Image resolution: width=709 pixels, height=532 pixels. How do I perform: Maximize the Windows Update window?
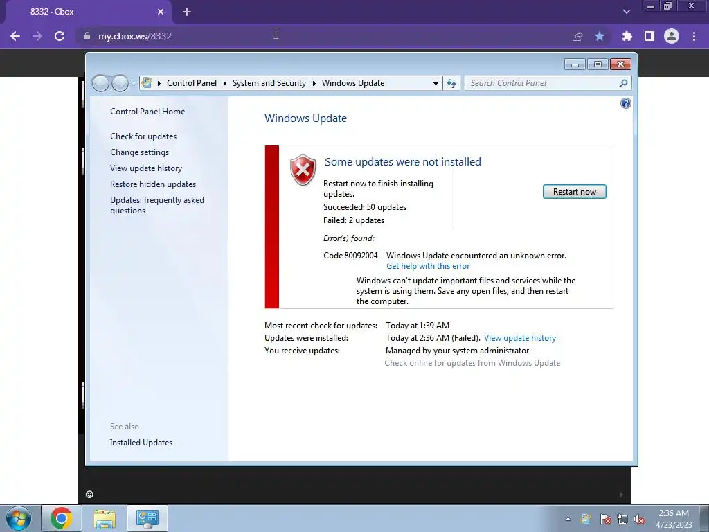(x=598, y=64)
